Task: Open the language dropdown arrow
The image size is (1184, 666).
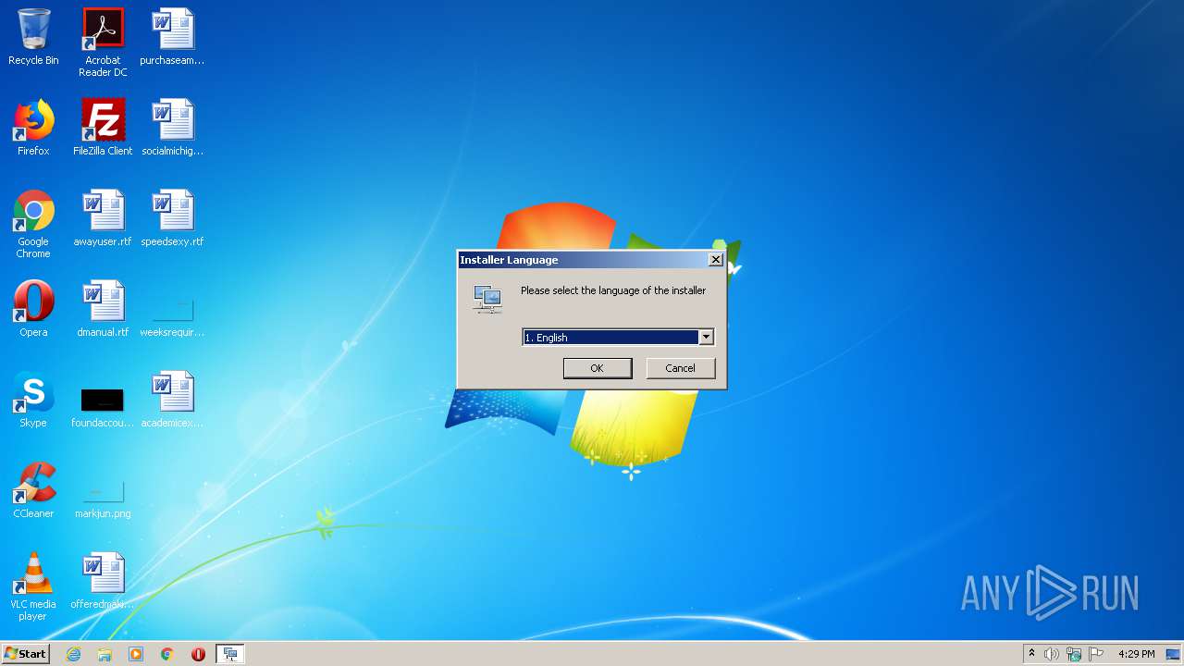Action: pos(706,338)
